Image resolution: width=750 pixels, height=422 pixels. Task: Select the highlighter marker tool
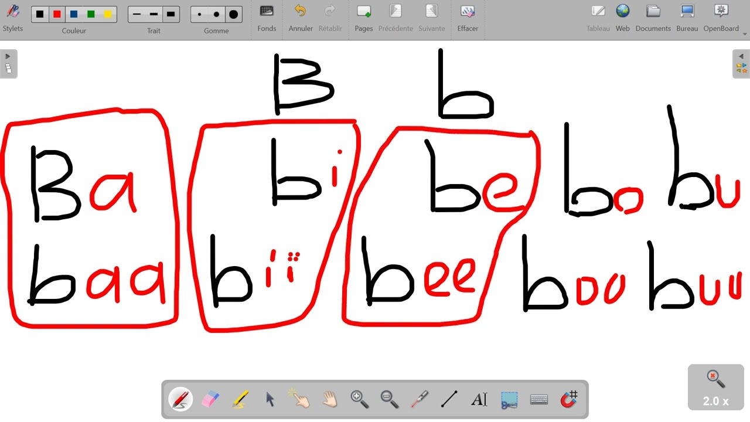click(240, 400)
